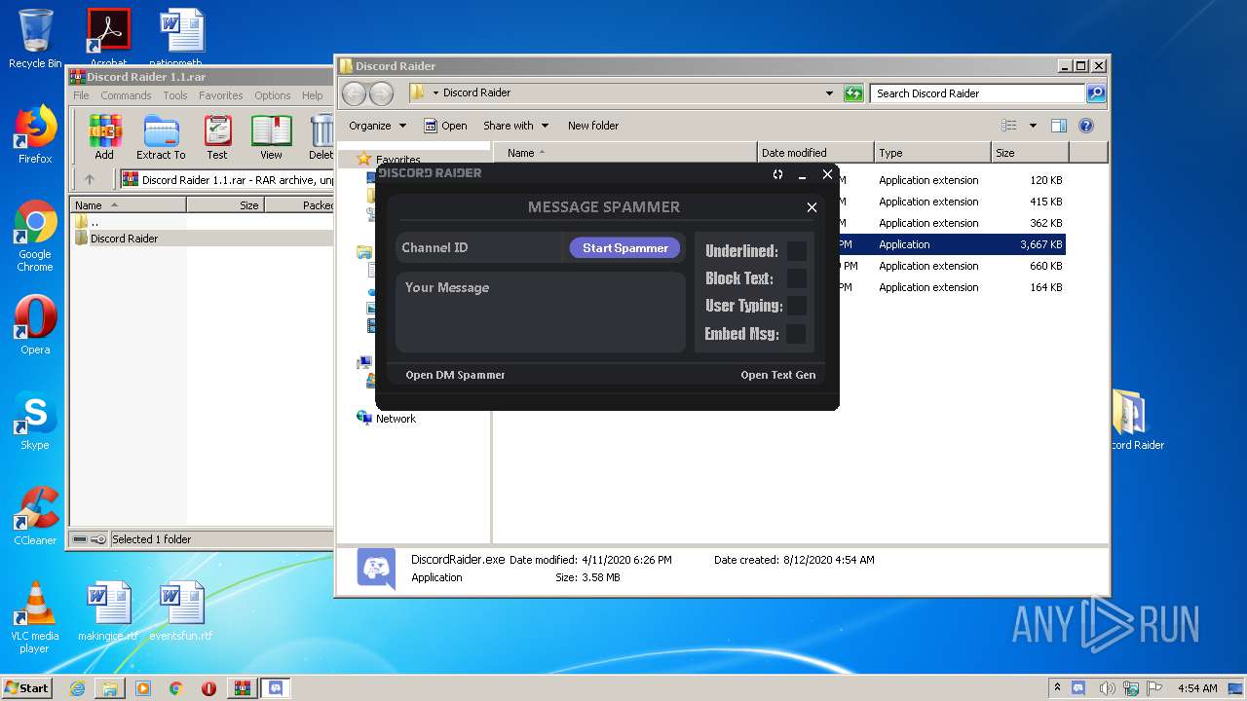Select makingice.rtf desktop file
This screenshot has width=1247, height=701.
(108, 611)
